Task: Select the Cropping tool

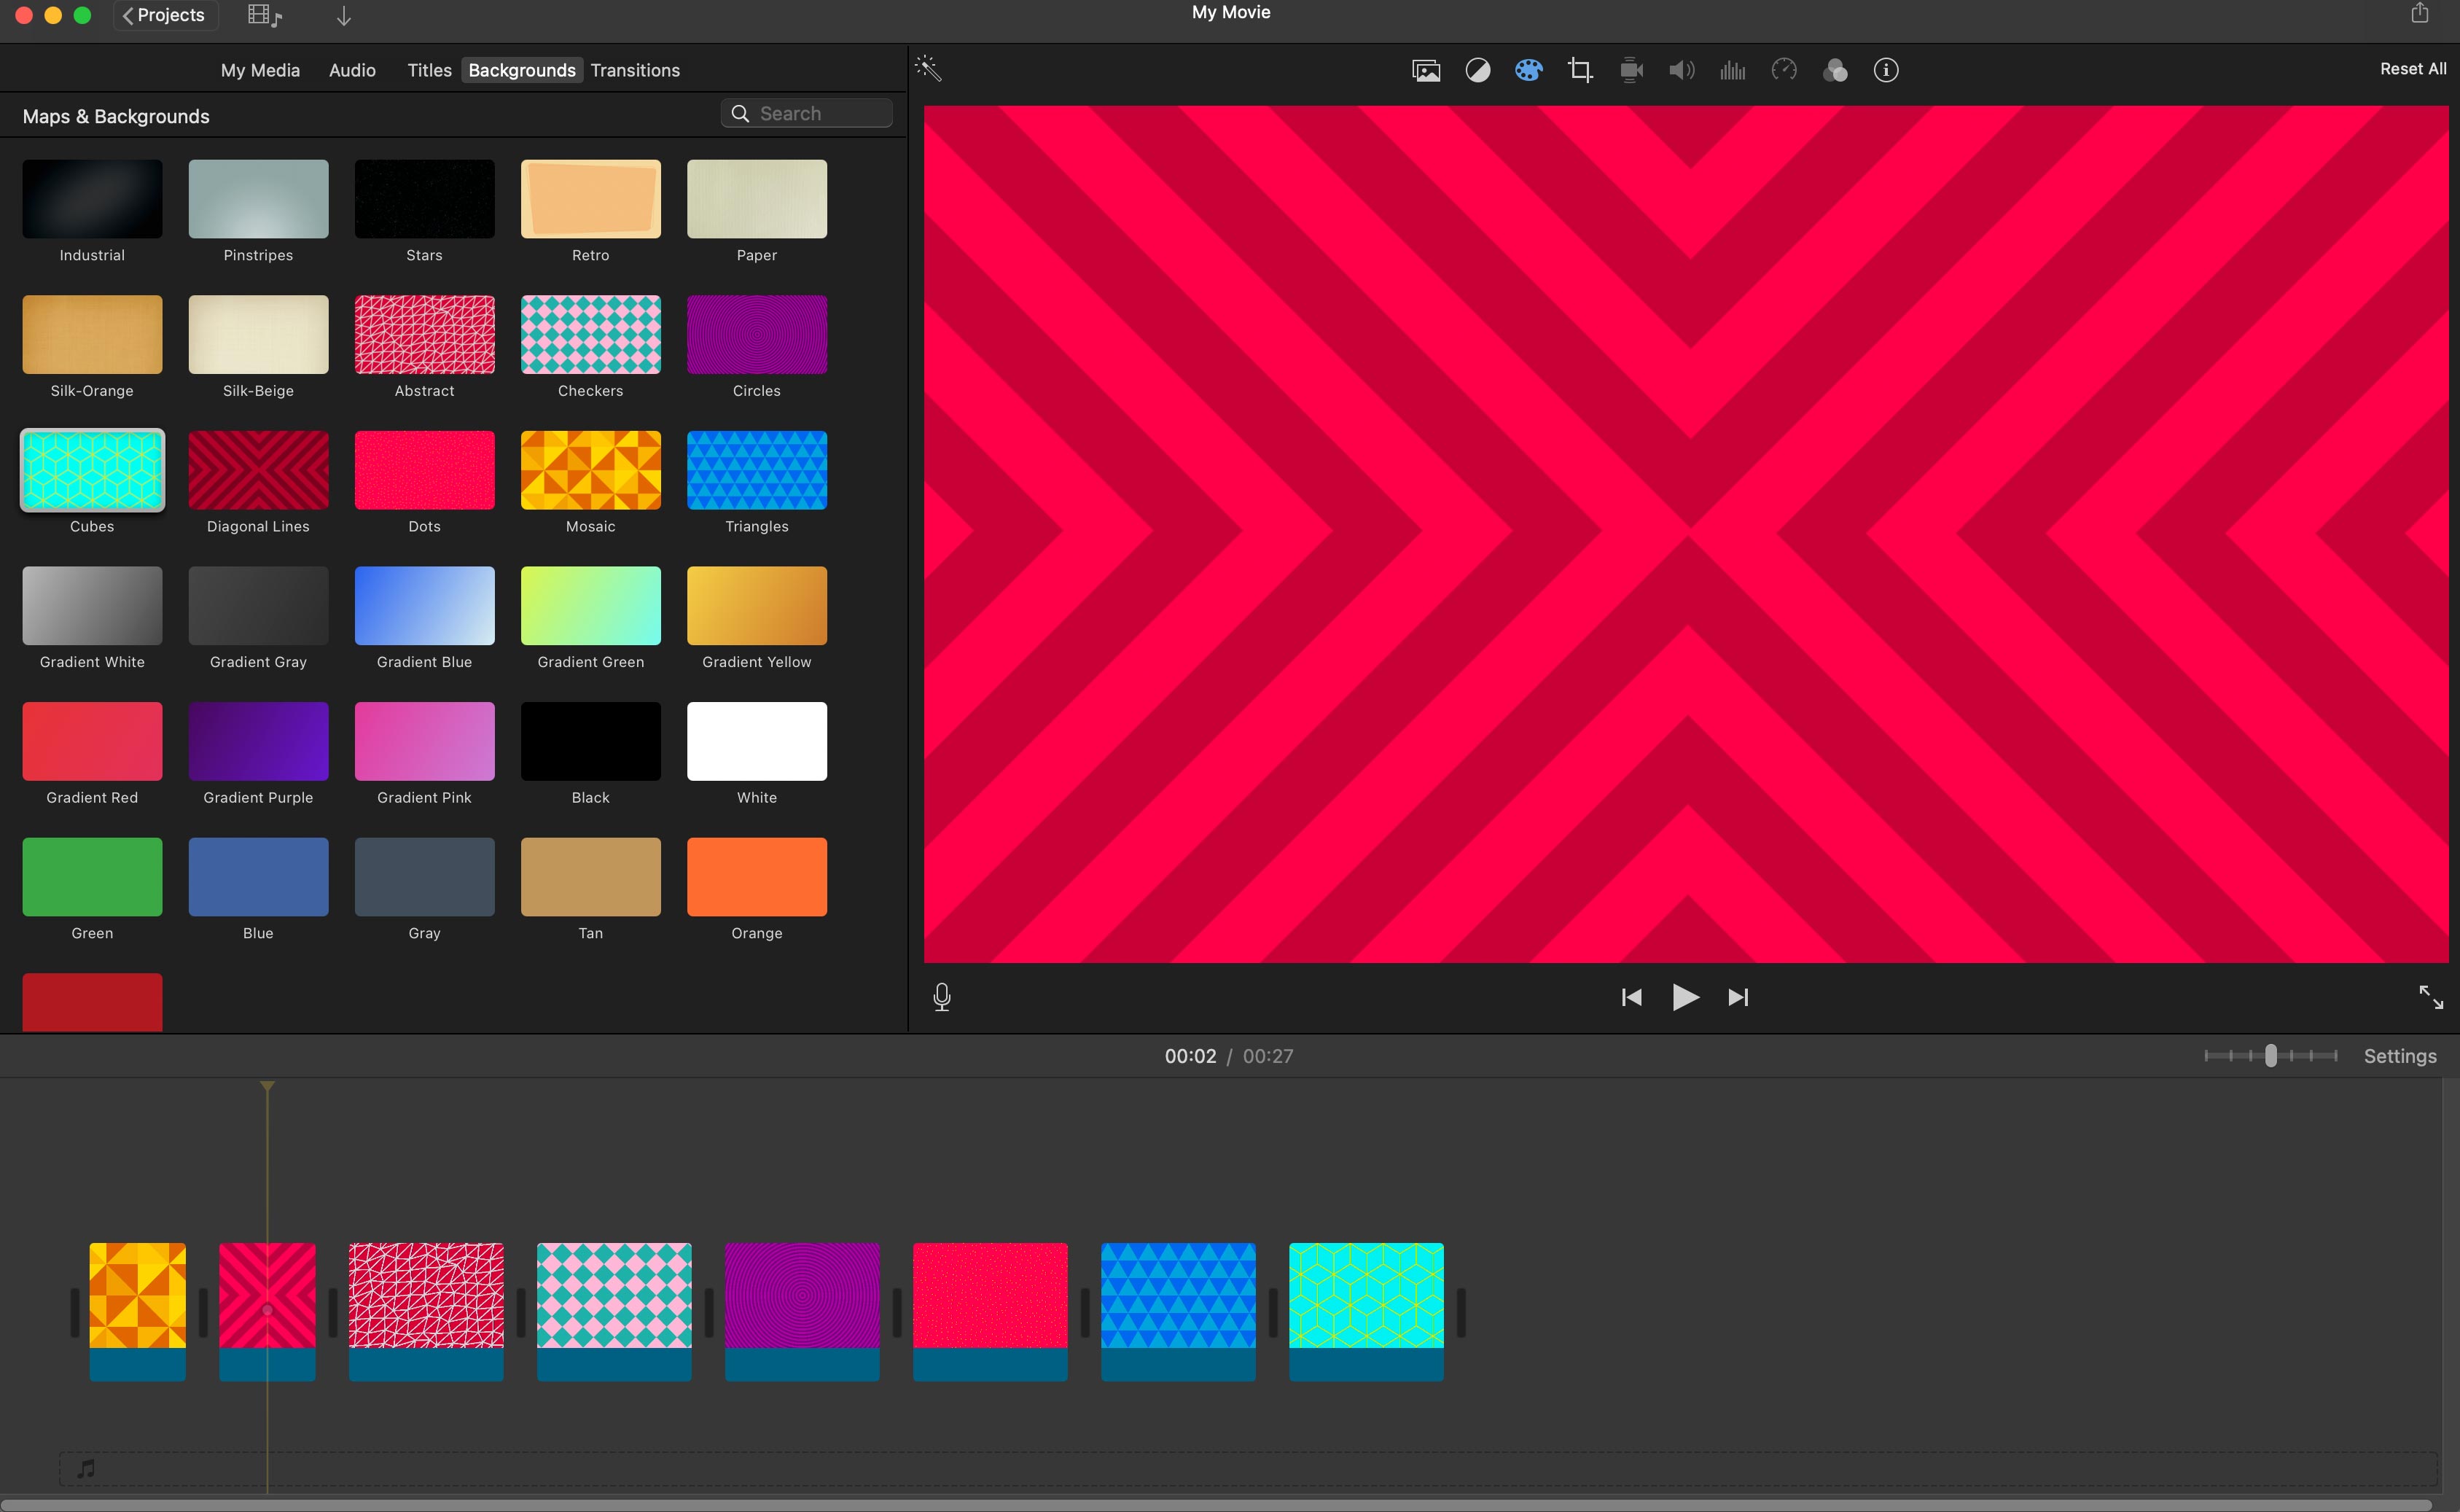Action: (1580, 70)
